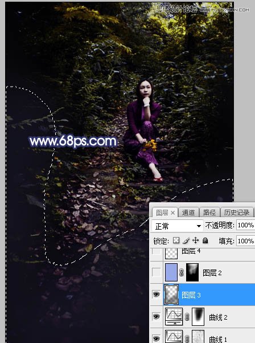Show the 图层 2 layer visibility box
This screenshot has height=343, width=255.
(x=156, y=272)
